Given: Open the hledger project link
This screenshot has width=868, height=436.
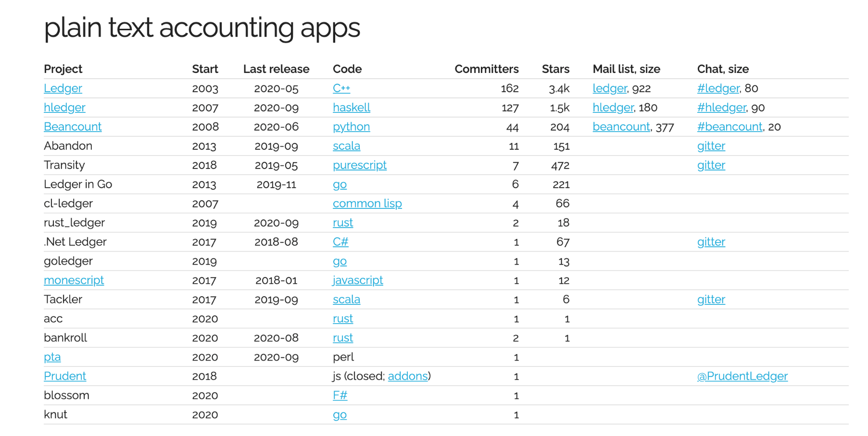Looking at the screenshot, I should pyautogui.click(x=64, y=108).
